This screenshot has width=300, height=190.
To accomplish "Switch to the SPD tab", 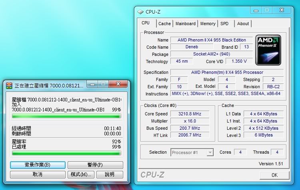I will [x=226, y=24].
